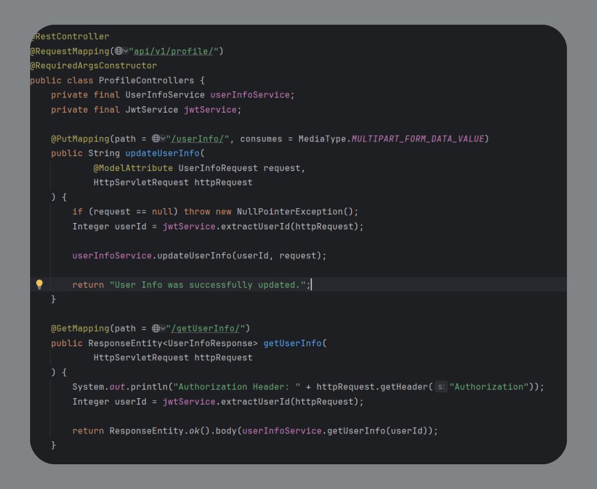Viewport: 597px width, 489px height.
Task: Click the "s:" parameter hint before "Authorization"
Action: click(441, 387)
